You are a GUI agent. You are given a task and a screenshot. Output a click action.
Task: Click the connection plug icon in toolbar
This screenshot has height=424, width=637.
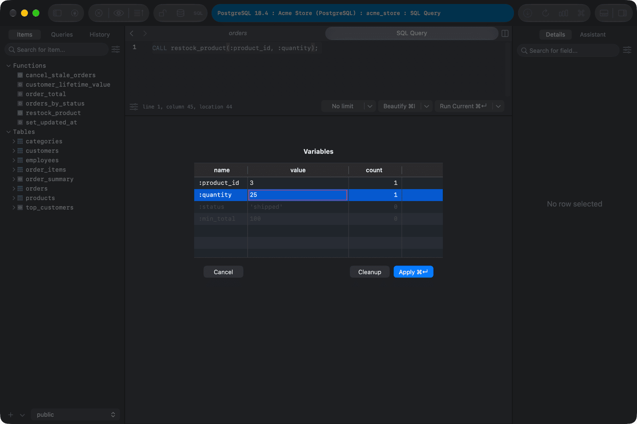[x=74, y=13]
